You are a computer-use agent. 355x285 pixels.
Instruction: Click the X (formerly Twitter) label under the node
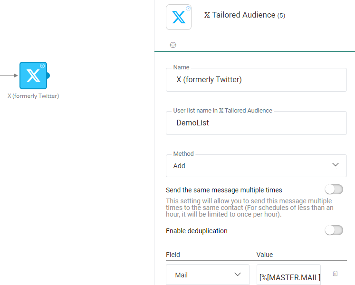click(x=33, y=96)
